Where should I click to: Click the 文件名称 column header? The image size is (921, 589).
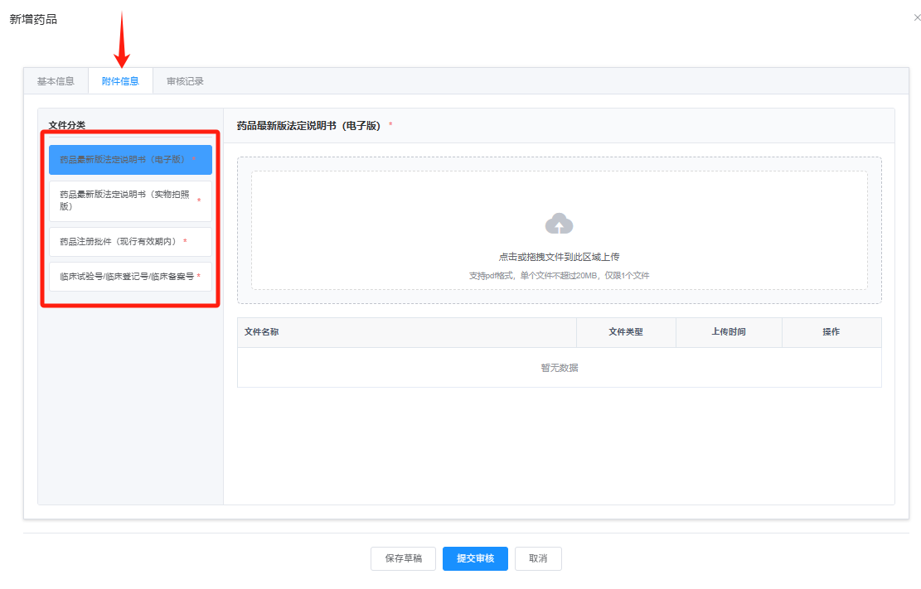pos(407,332)
